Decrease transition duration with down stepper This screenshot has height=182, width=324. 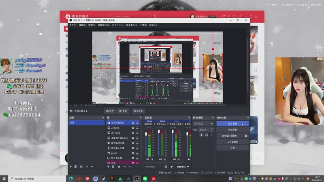[212, 131]
